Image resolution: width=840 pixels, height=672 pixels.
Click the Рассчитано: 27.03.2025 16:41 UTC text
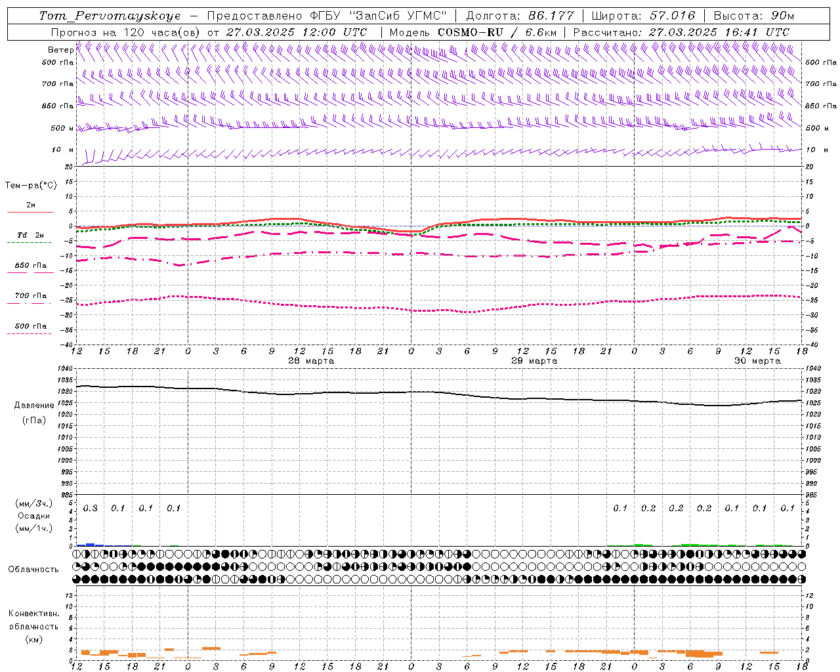pyautogui.click(x=681, y=32)
